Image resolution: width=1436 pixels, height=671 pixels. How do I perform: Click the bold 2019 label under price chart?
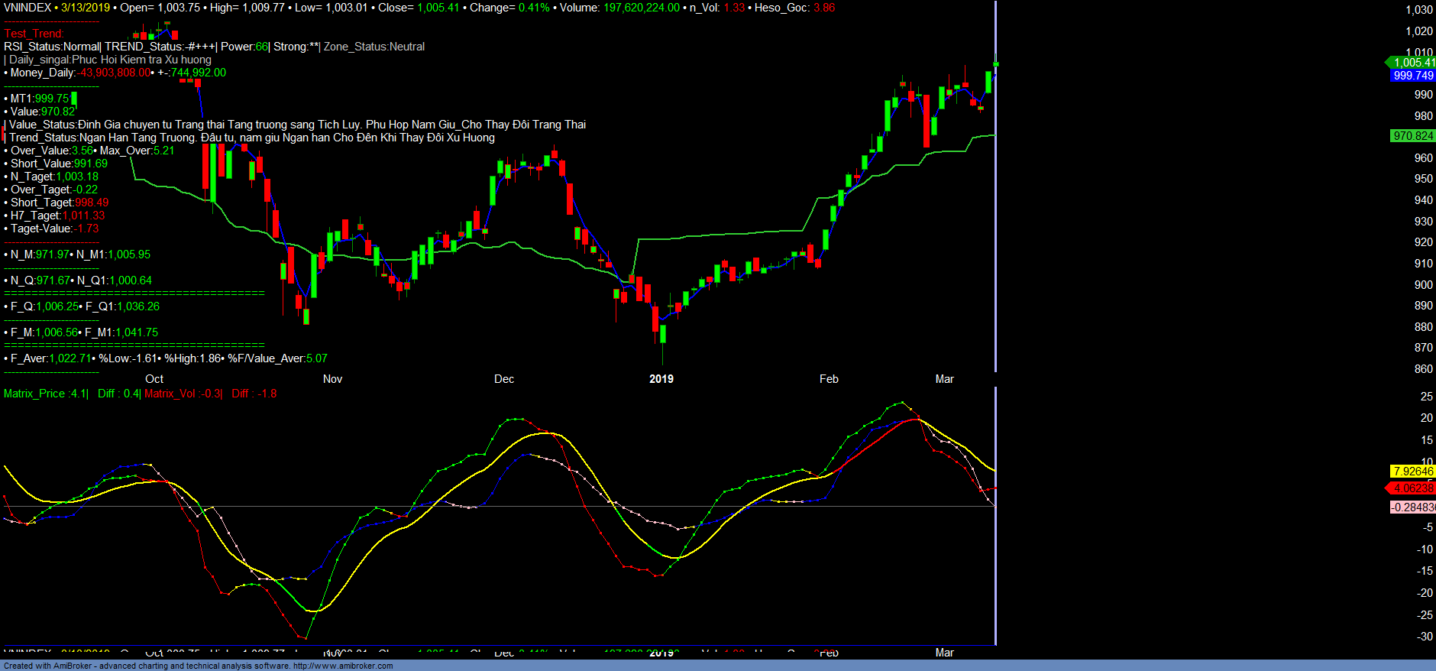tap(661, 379)
